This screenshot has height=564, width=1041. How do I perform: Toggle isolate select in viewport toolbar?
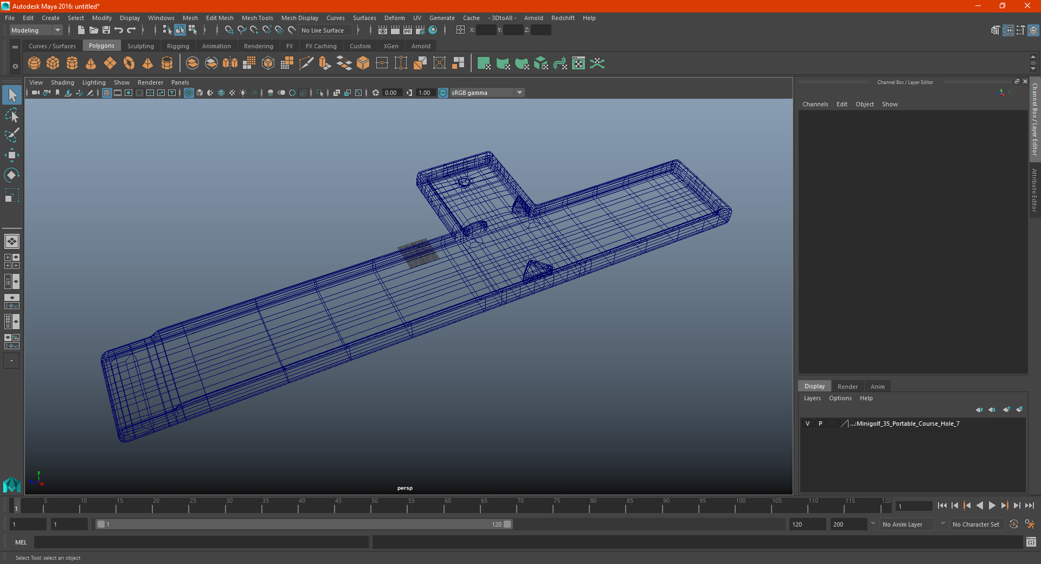pyautogui.click(x=320, y=93)
